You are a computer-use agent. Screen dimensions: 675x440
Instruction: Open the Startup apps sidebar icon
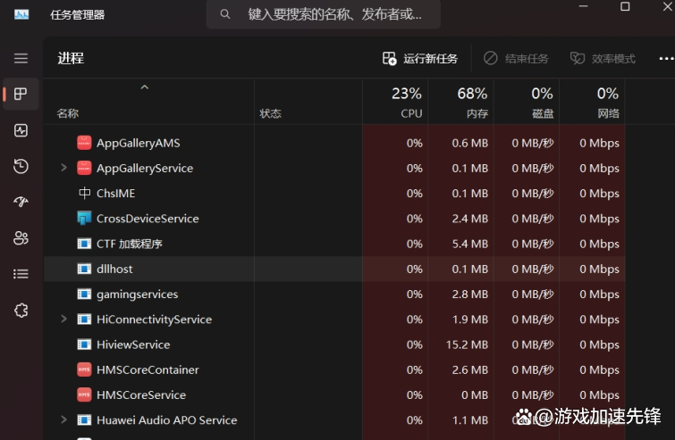tap(21, 202)
